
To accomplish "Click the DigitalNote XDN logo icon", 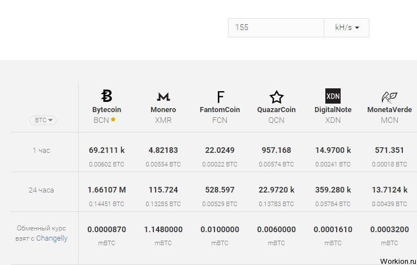I will 333,96.
